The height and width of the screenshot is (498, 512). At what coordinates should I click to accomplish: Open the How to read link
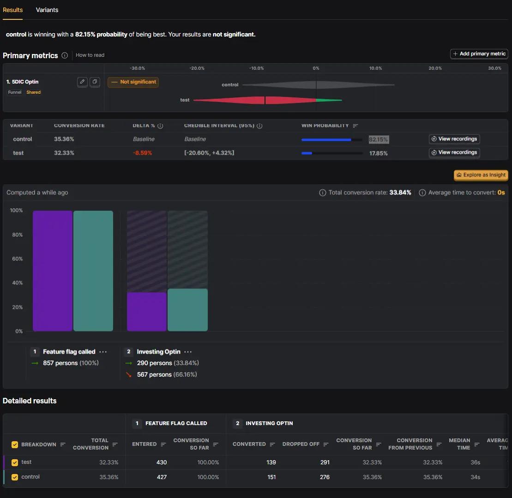tap(90, 55)
